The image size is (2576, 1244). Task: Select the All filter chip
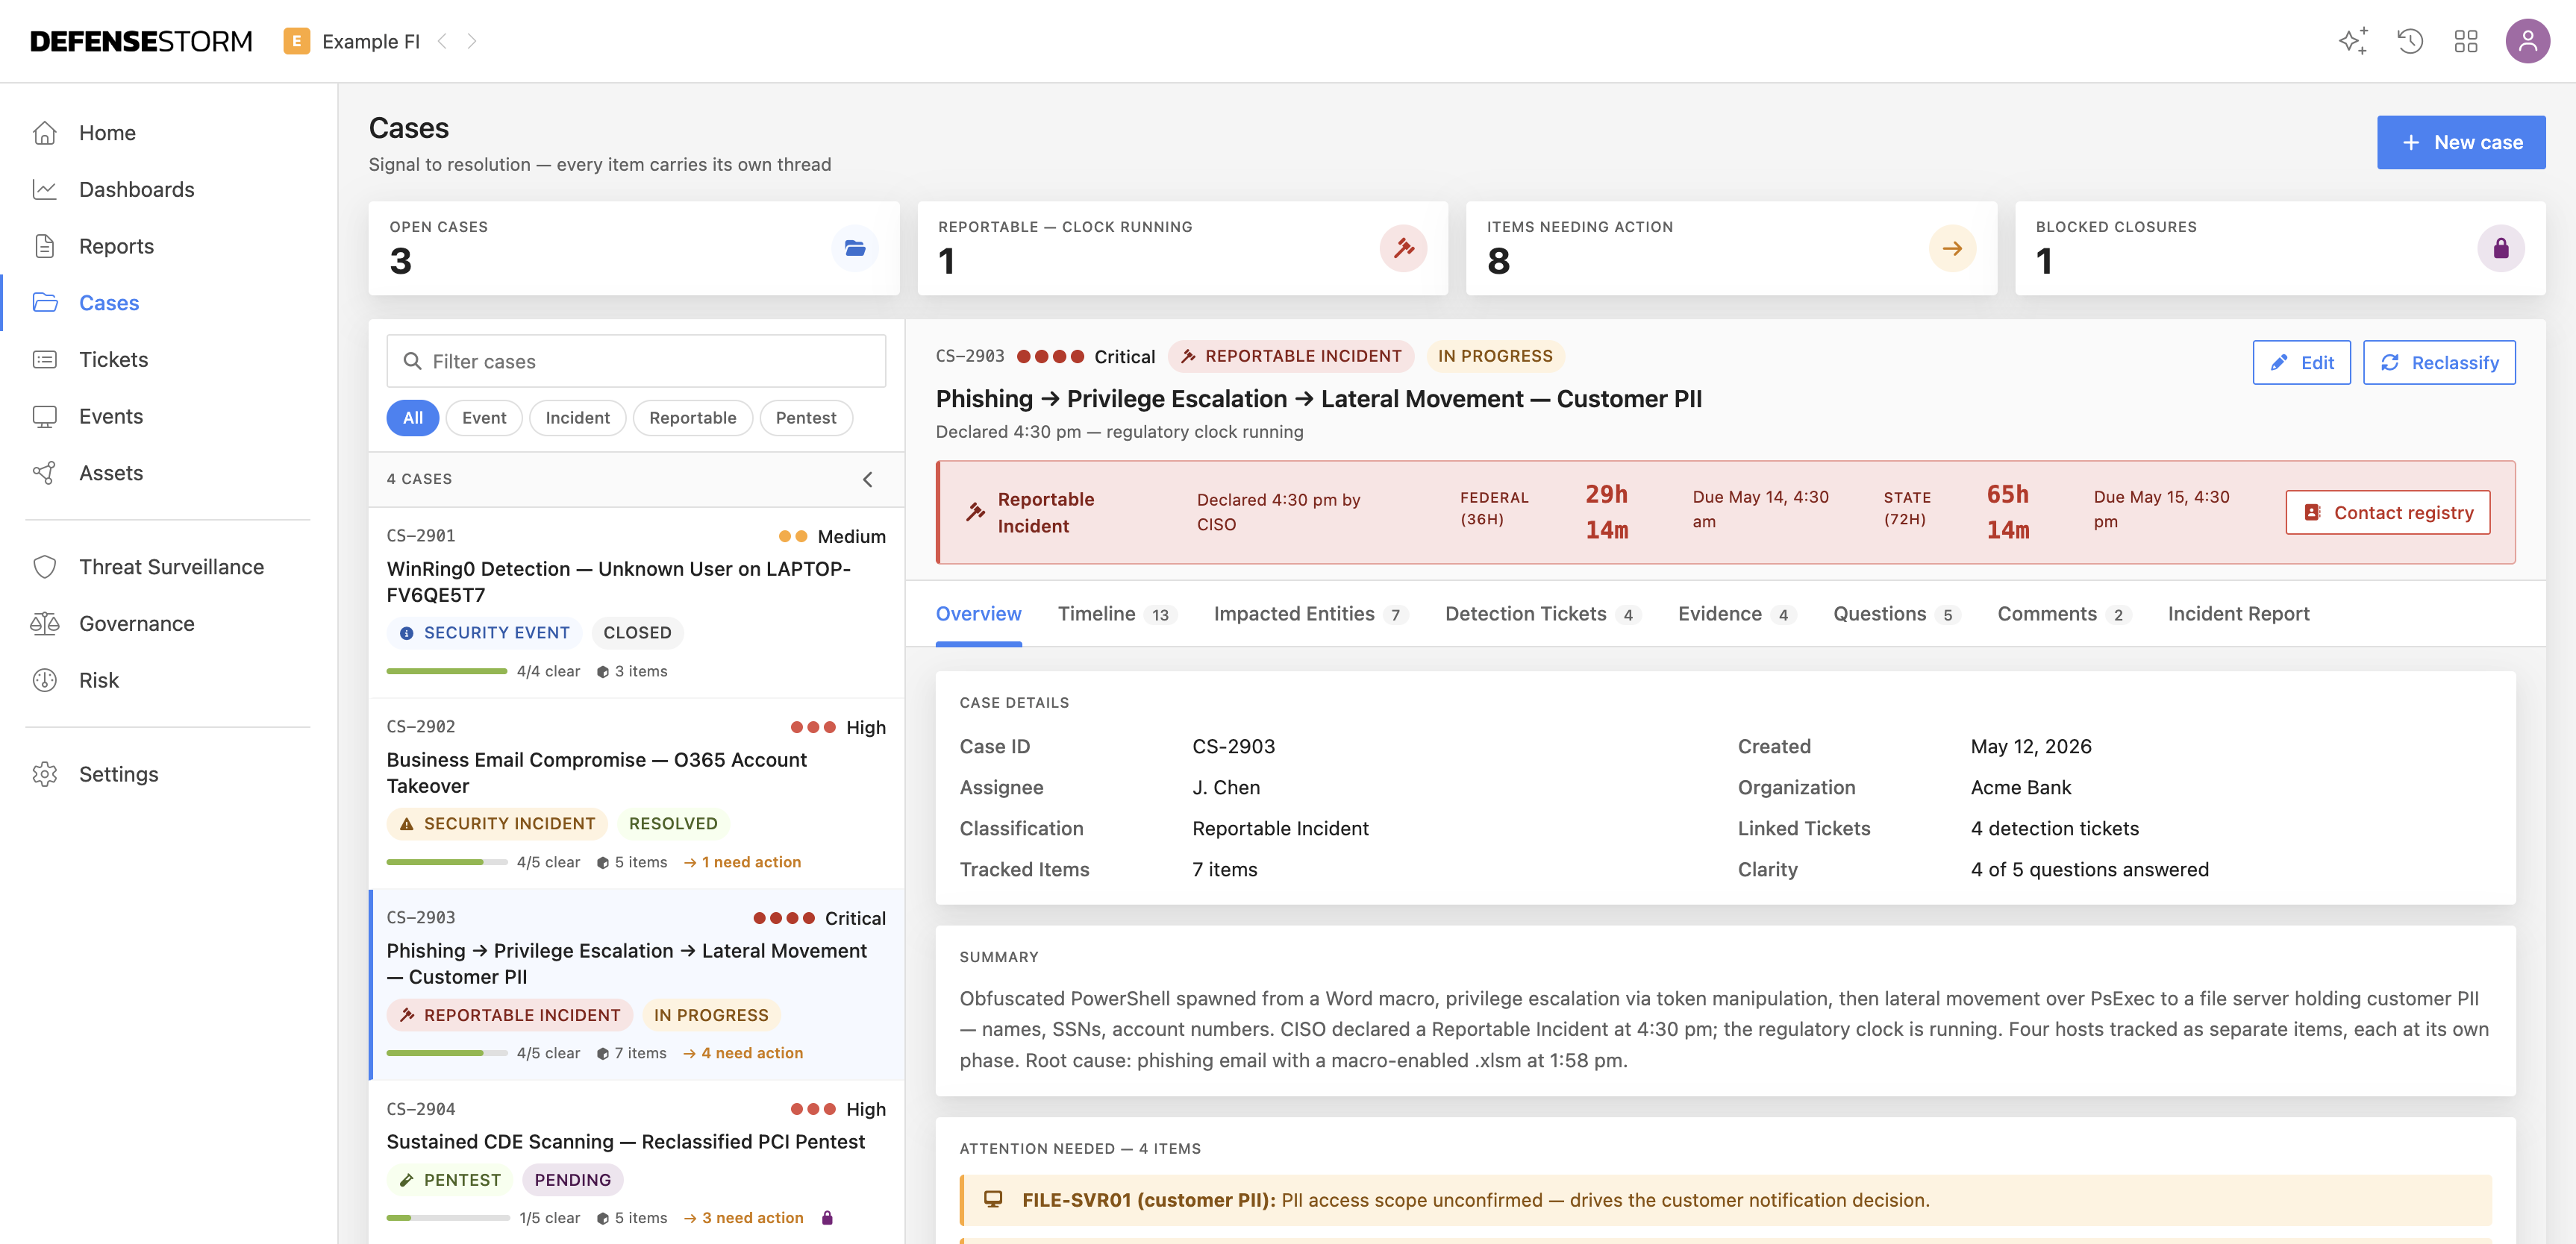point(413,418)
